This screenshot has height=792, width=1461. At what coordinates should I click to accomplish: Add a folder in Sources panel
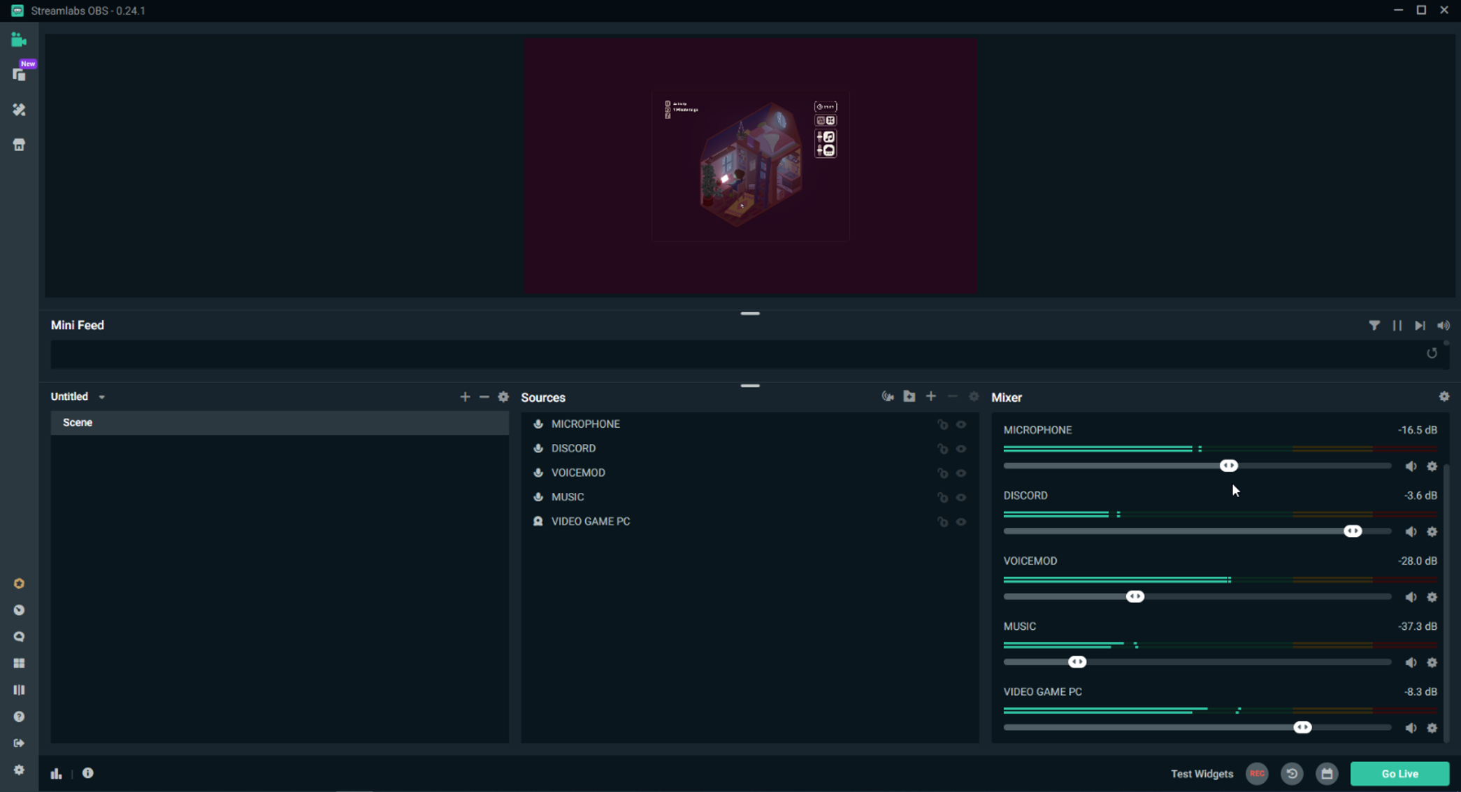[x=909, y=396]
